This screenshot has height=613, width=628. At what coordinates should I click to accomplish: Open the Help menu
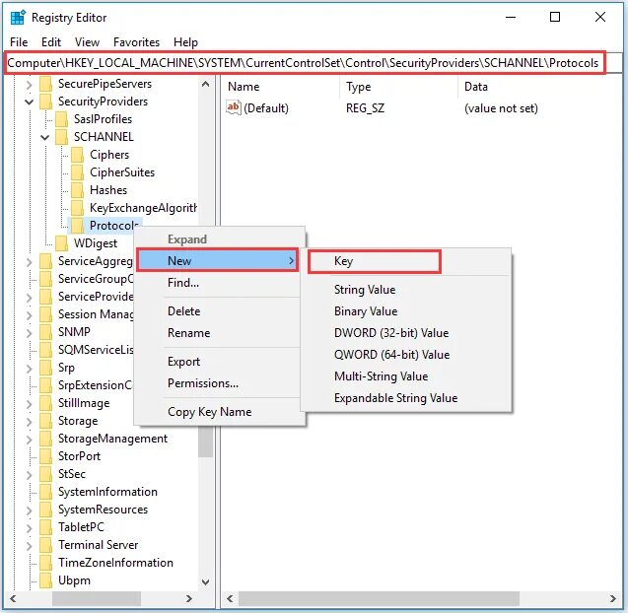pyautogui.click(x=185, y=42)
